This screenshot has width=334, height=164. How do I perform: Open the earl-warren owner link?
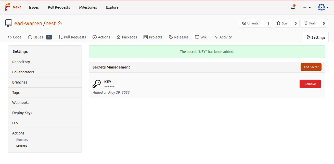click(x=28, y=23)
